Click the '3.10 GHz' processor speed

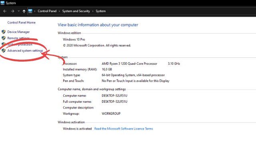click(x=174, y=64)
